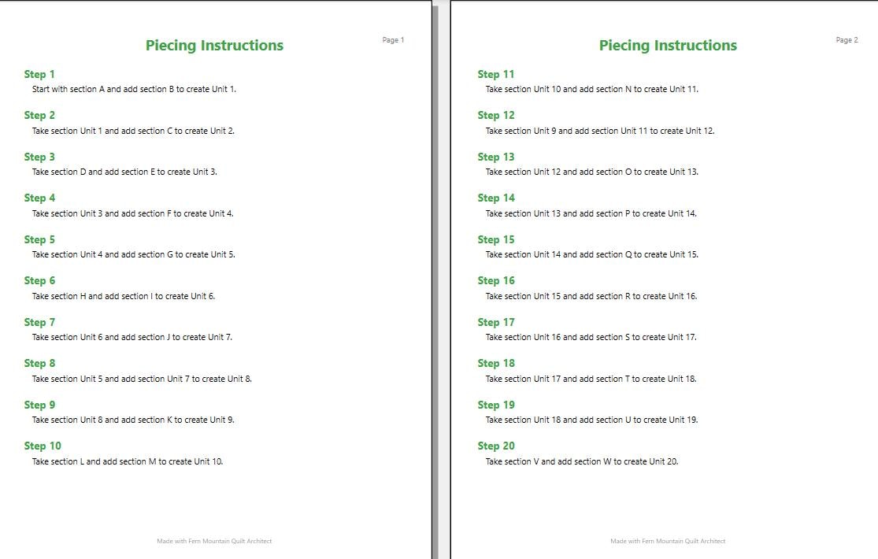Click the Step 20 heading
Screen dimensions: 878x559
point(495,446)
